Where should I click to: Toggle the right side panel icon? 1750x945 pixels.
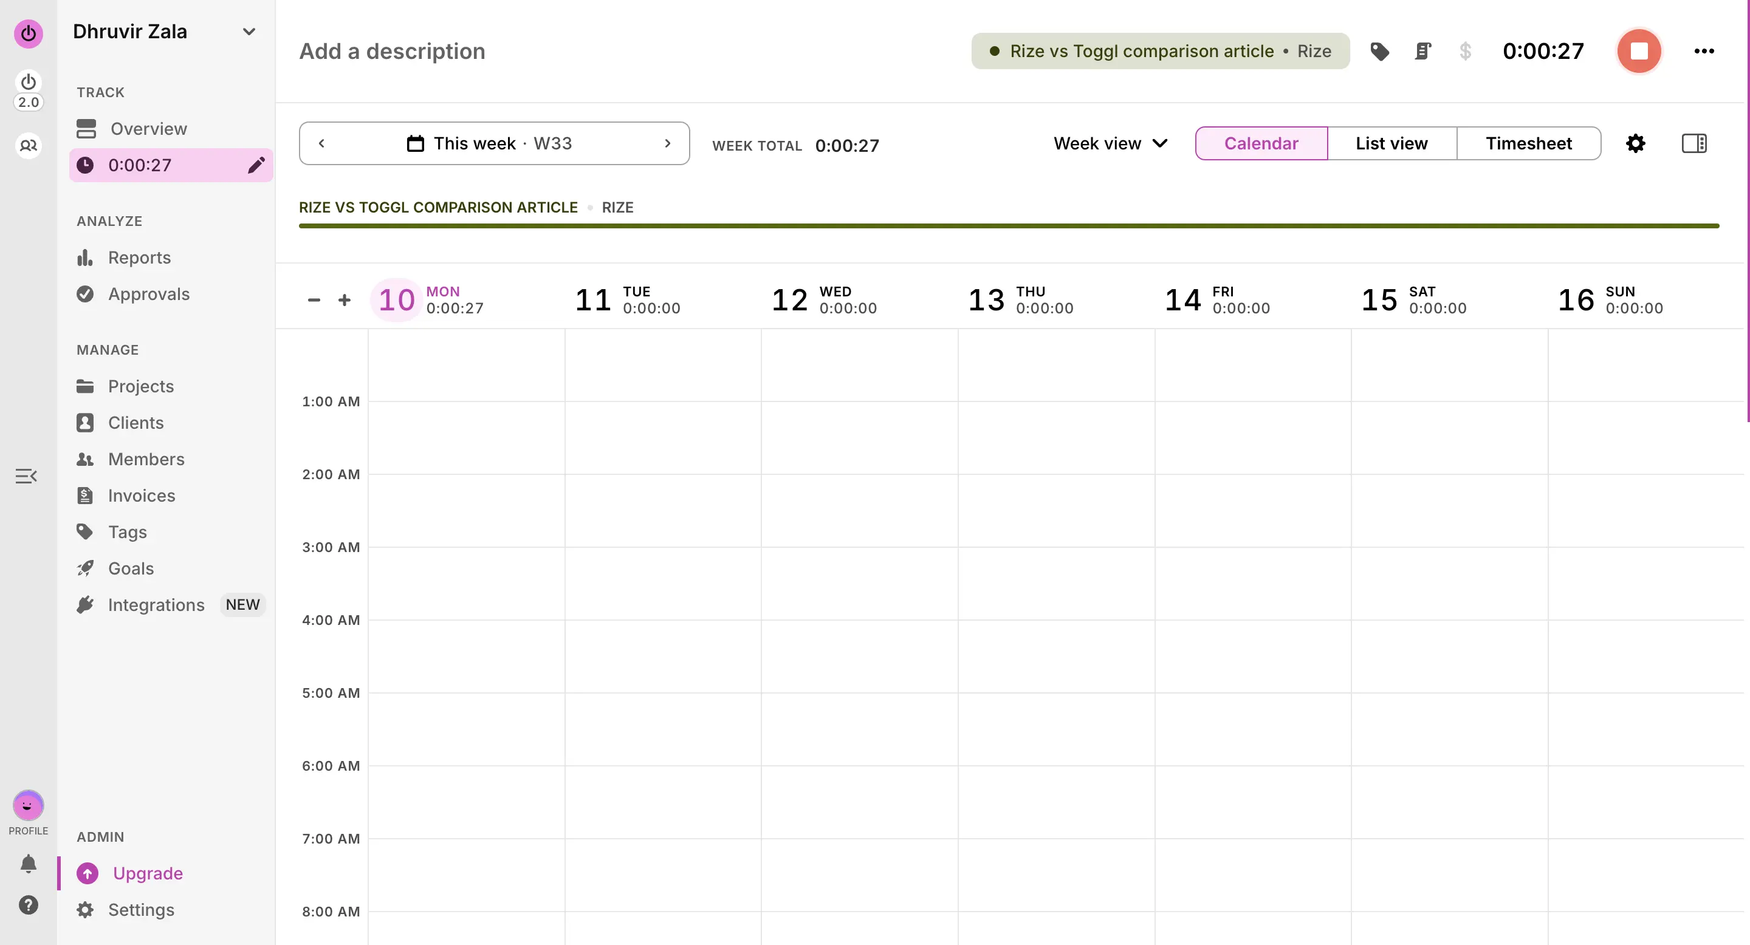coord(1693,143)
